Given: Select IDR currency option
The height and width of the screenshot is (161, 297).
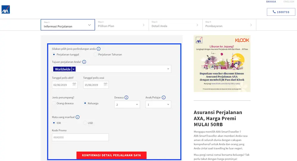Looking at the screenshot, I should [54, 123].
